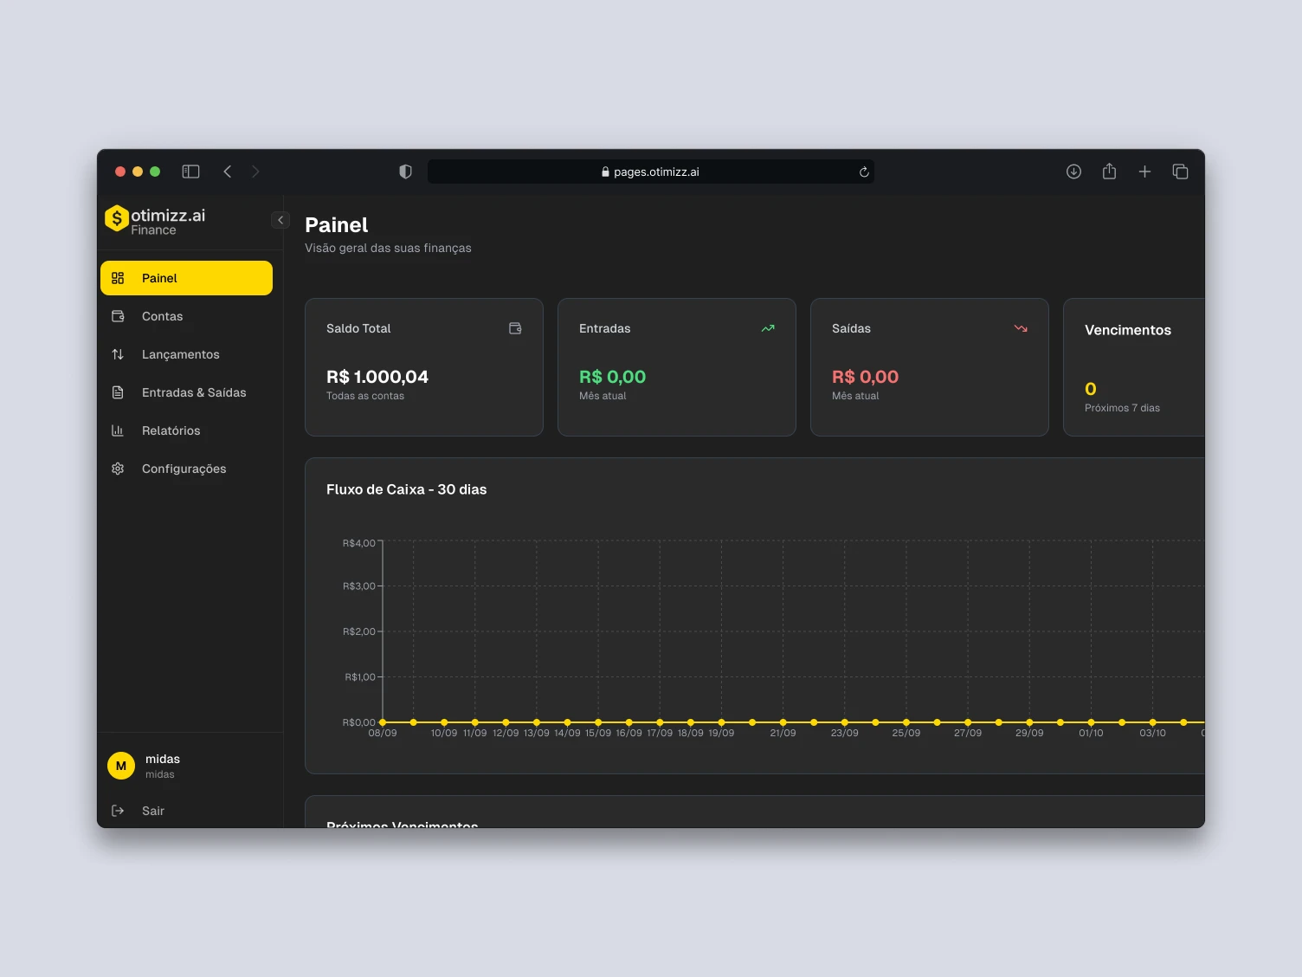1302x977 pixels.
Task: Click the red trend icon on Saídas card
Action: [x=1020, y=328]
